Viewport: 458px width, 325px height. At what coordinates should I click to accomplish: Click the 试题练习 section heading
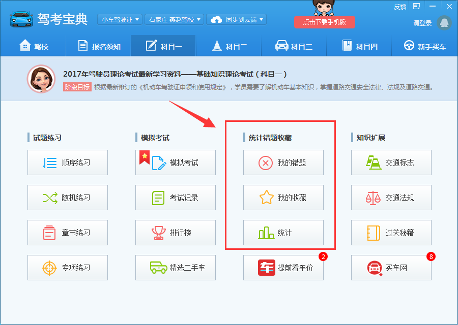pyautogui.click(x=47, y=138)
